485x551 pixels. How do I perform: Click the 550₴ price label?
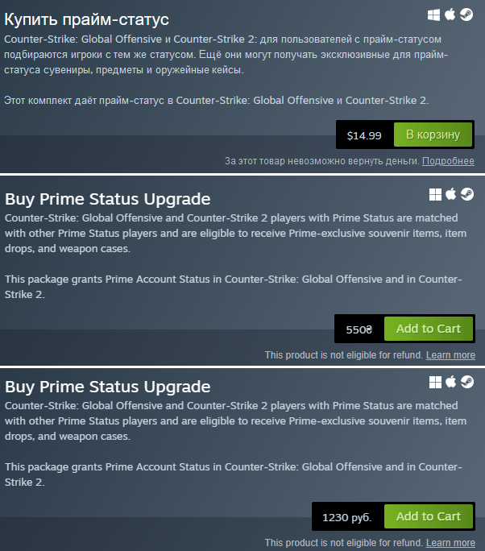[x=359, y=329]
